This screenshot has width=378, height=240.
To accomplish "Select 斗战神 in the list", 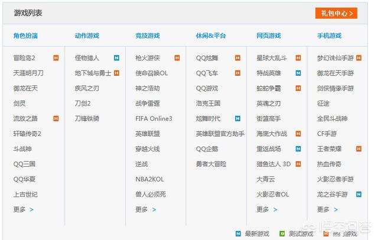I will [22, 149].
